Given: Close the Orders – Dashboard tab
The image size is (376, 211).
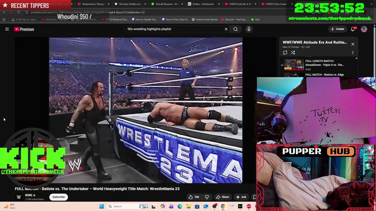Looking at the screenshot, I should (x=219, y=4).
